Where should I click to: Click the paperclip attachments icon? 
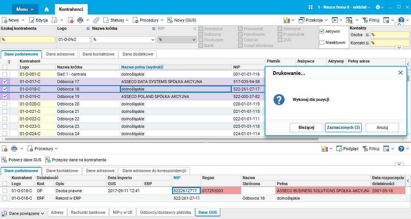tap(96, 20)
